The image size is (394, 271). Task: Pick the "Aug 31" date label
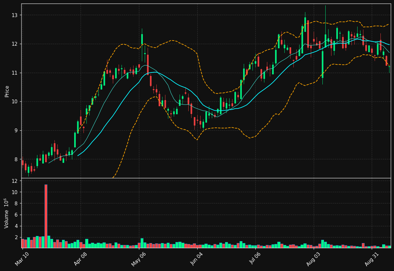[x=371, y=259]
